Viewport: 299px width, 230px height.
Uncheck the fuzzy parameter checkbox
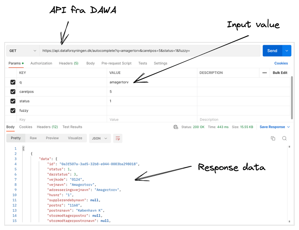[x=13, y=111]
